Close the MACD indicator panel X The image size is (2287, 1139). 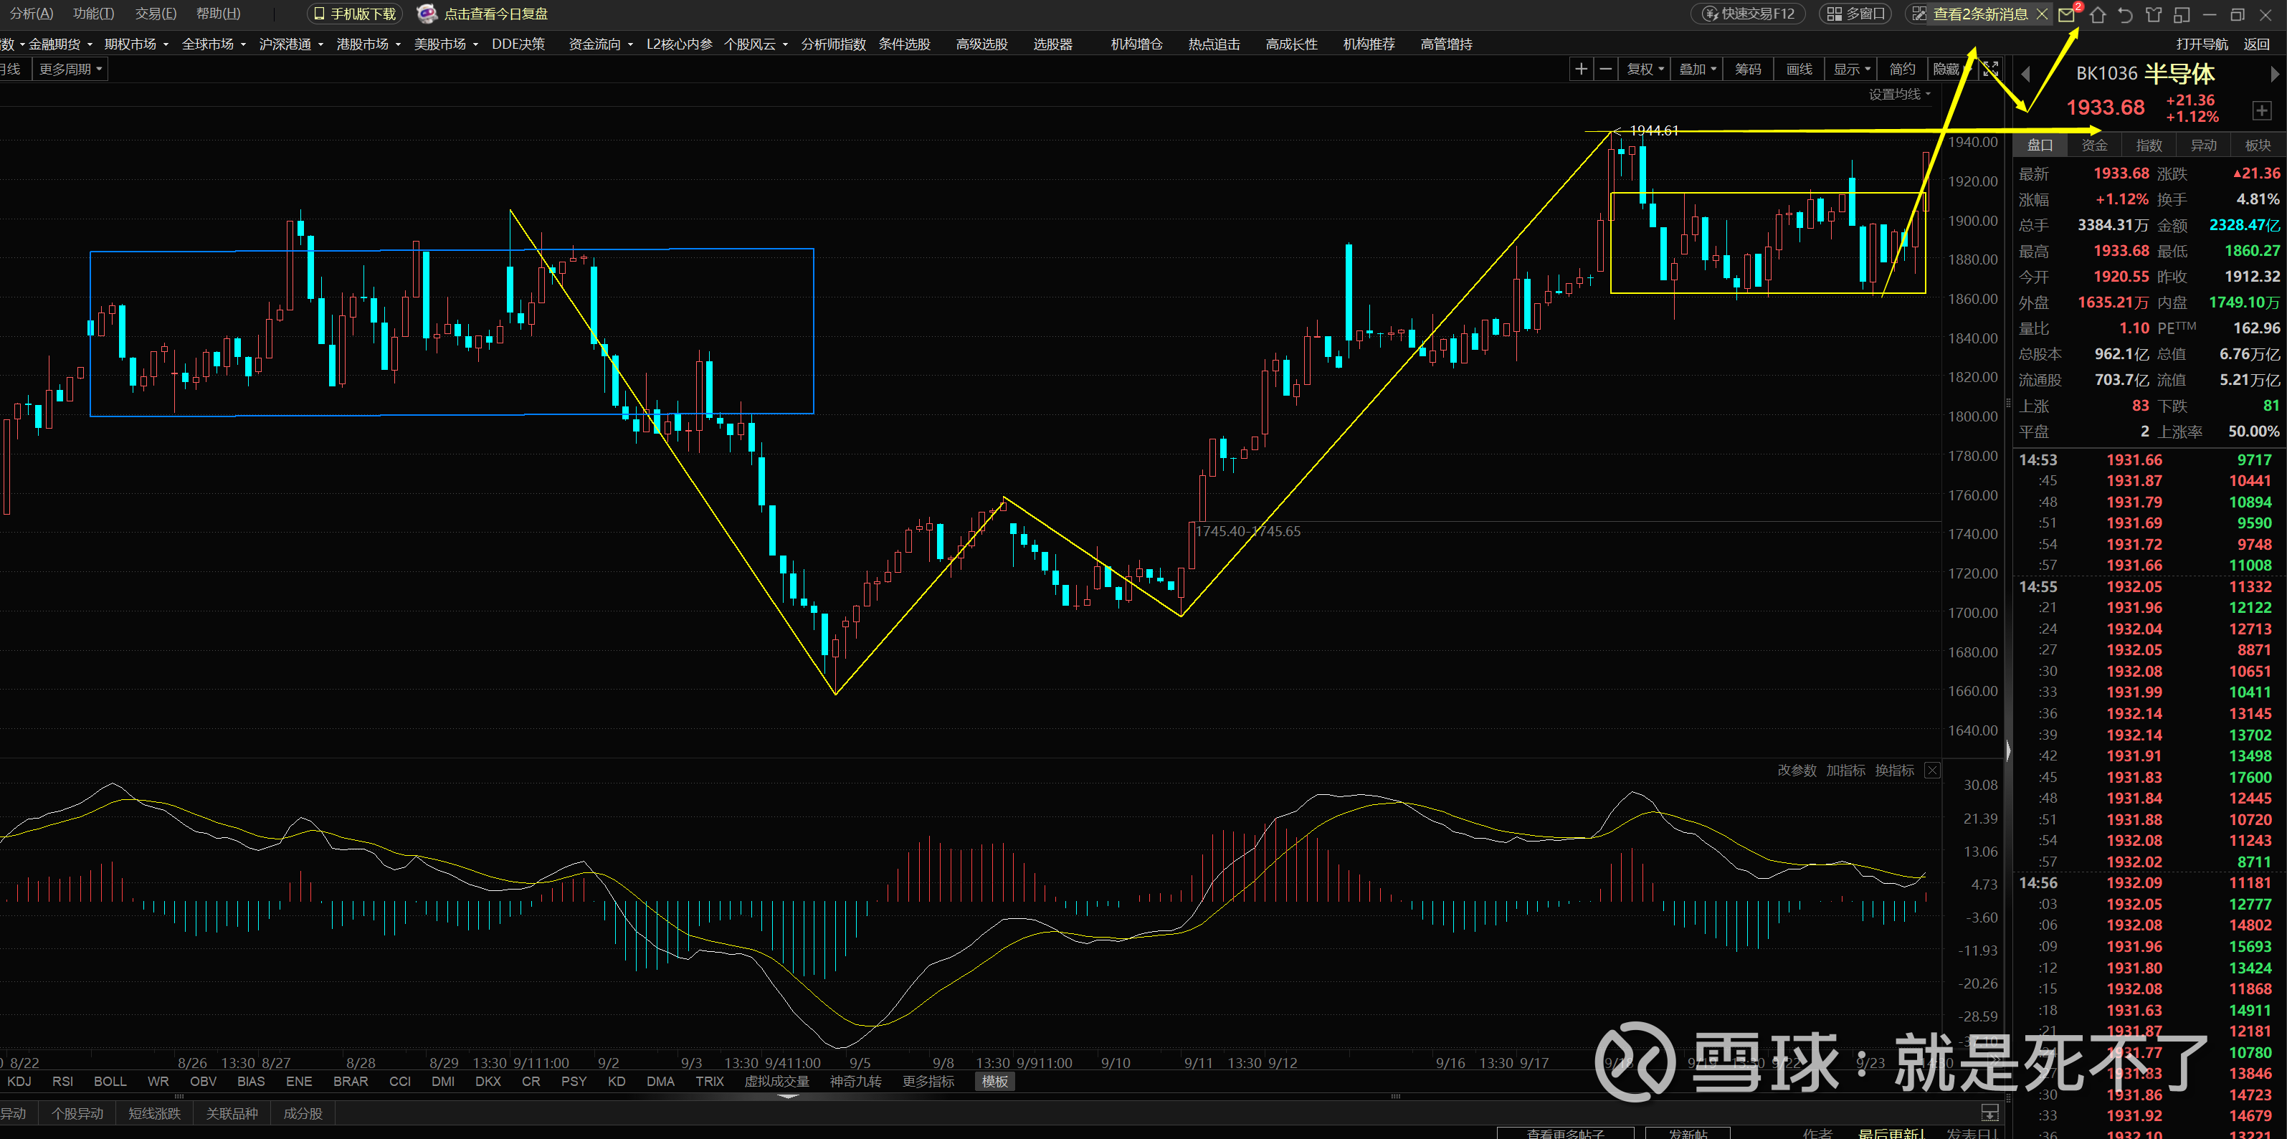[x=1932, y=770]
